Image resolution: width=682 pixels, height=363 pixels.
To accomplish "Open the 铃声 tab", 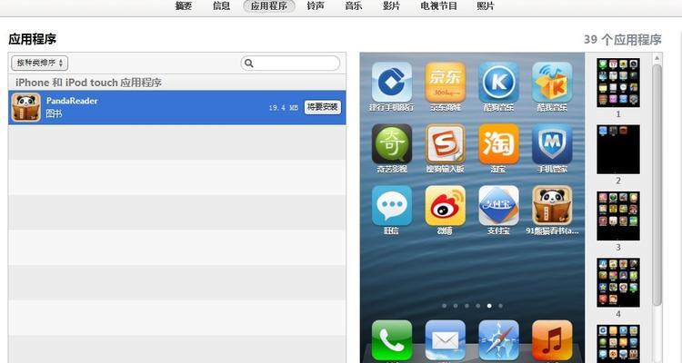I will click(x=315, y=6).
